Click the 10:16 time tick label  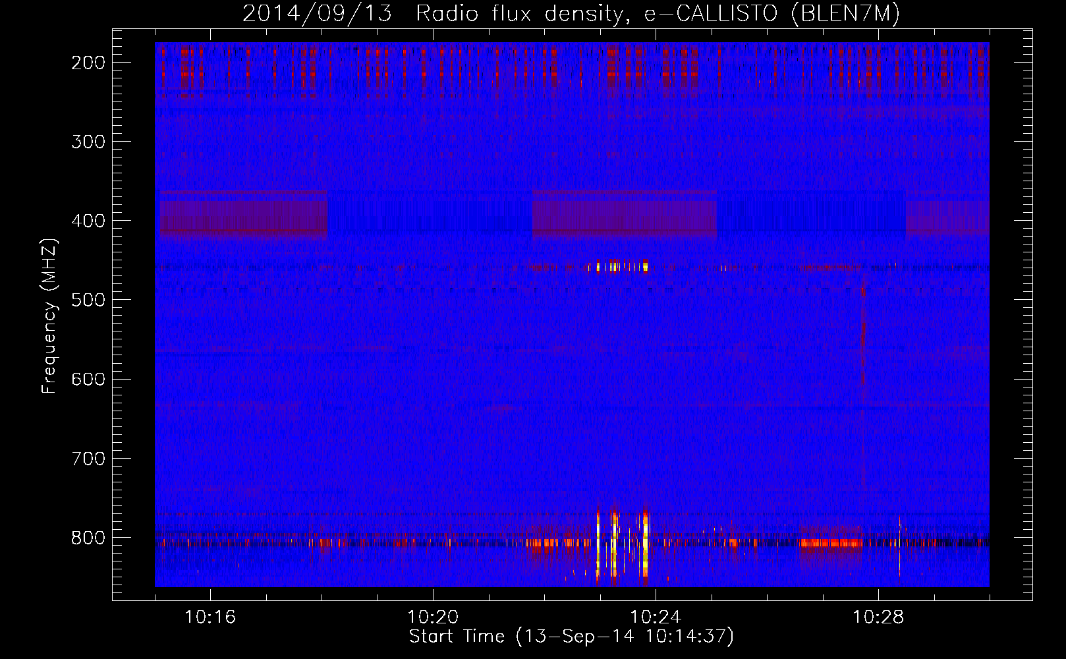210,617
